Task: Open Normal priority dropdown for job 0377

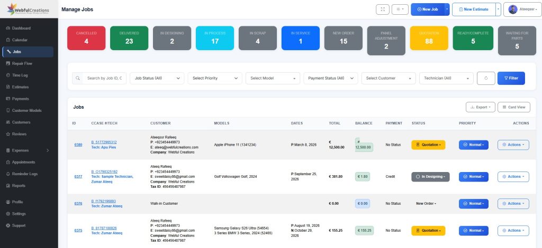Action: tap(474, 177)
